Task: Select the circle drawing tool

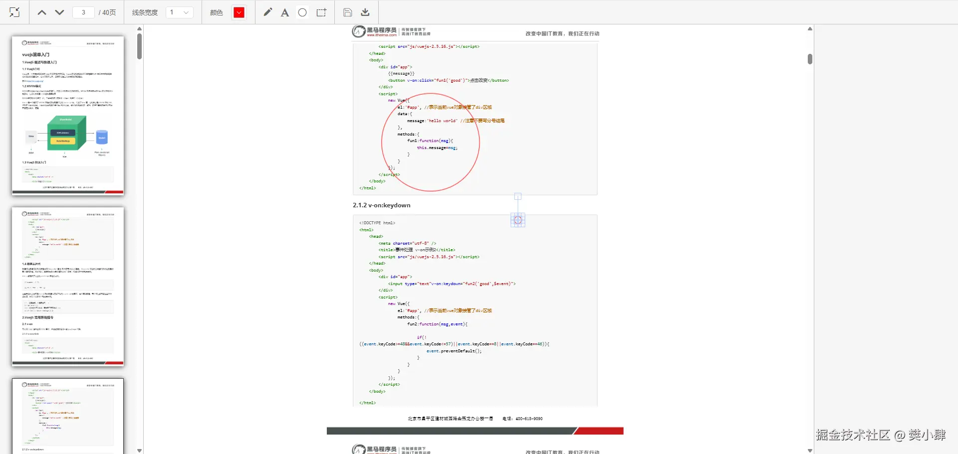Action: pos(302,12)
